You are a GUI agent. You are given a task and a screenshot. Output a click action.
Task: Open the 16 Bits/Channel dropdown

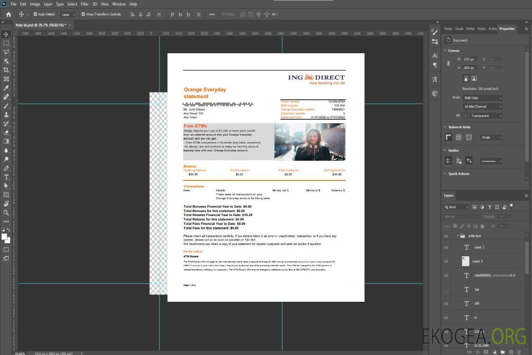click(483, 106)
